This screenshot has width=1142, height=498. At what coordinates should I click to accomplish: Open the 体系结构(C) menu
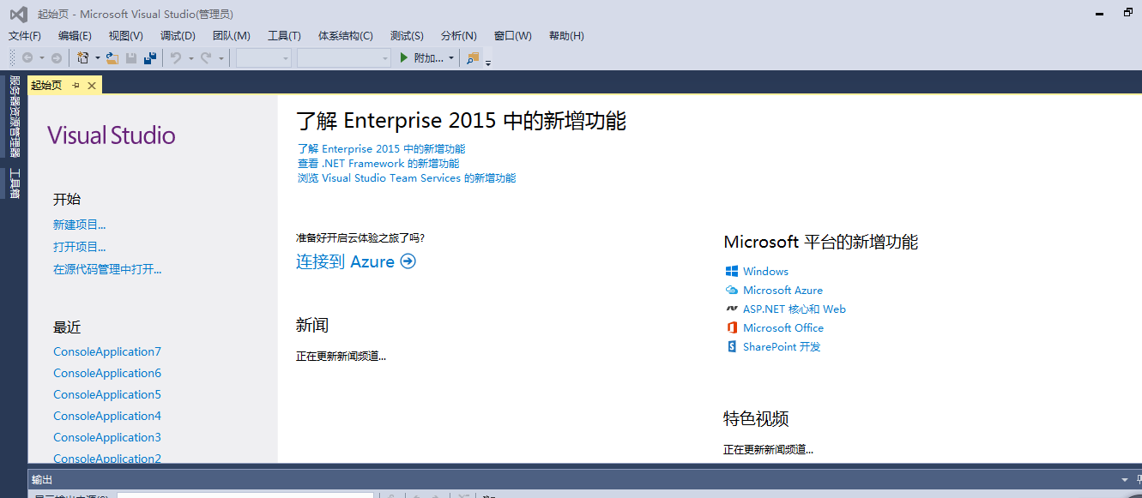coord(346,36)
